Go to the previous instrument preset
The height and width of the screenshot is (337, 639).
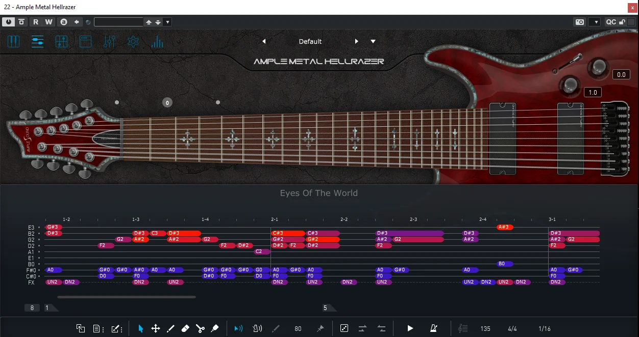(264, 42)
